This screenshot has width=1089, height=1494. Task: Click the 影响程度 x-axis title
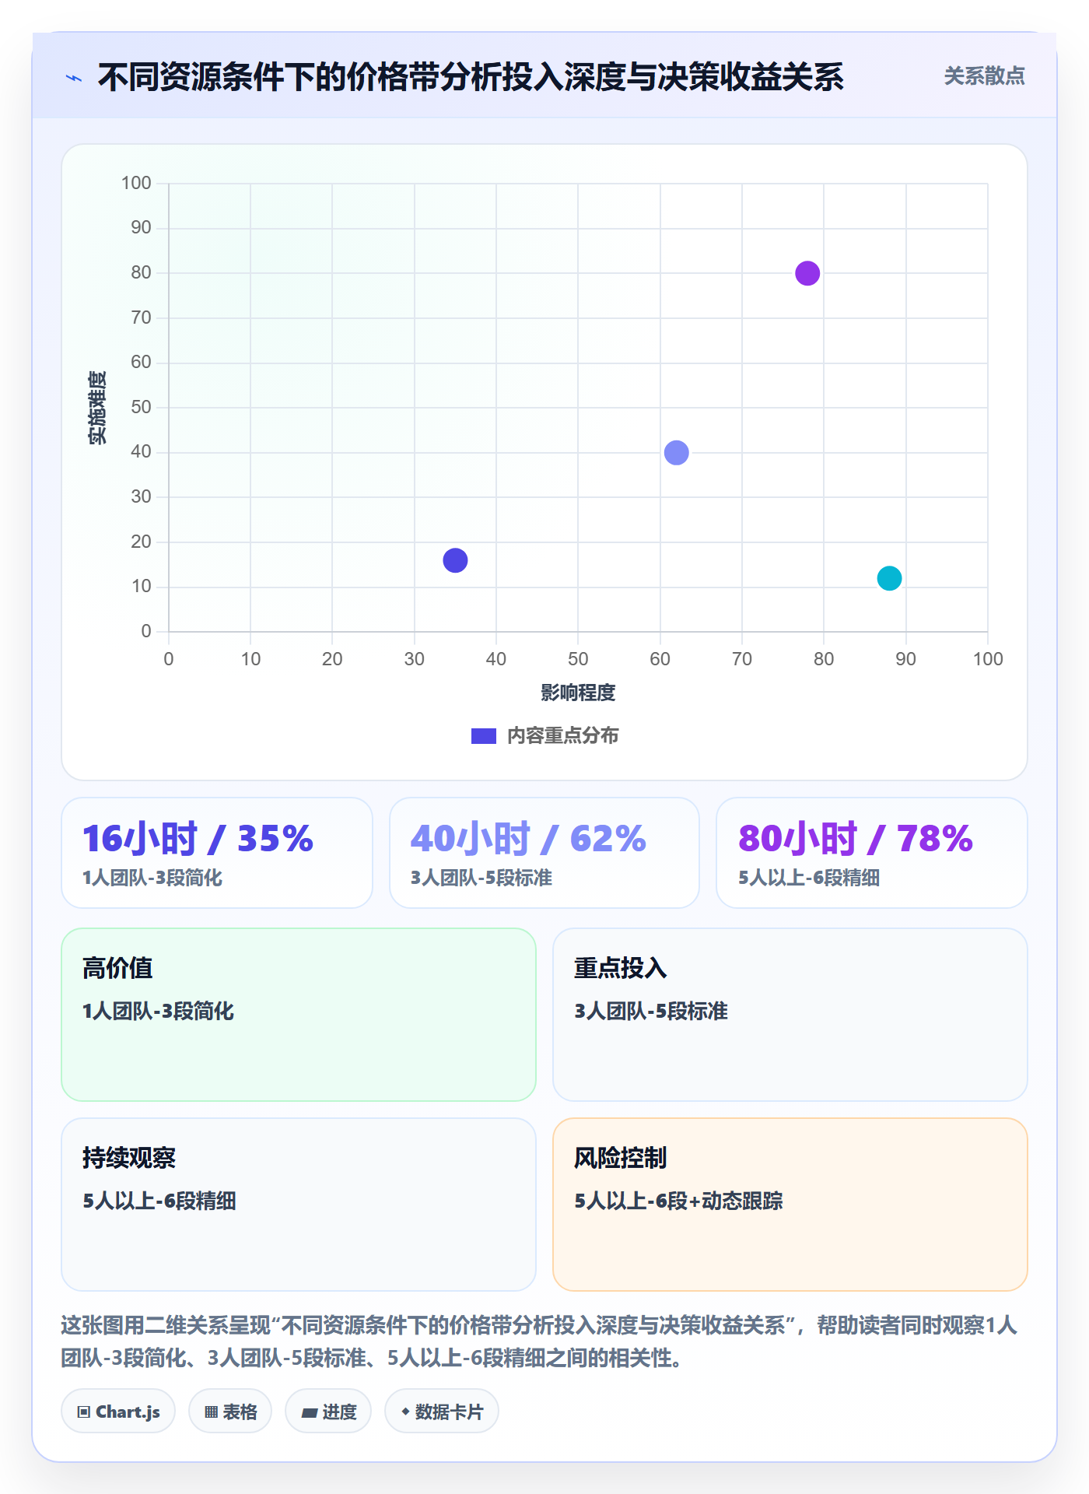(578, 693)
